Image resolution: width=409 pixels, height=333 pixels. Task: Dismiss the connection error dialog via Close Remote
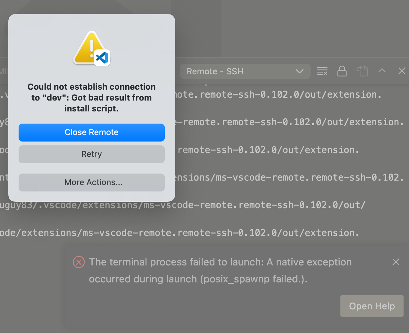pos(91,132)
